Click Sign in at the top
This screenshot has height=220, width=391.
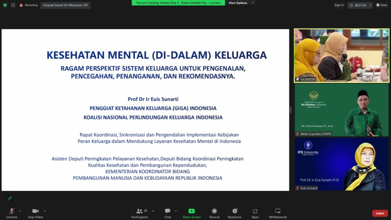click(x=339, y=5)
